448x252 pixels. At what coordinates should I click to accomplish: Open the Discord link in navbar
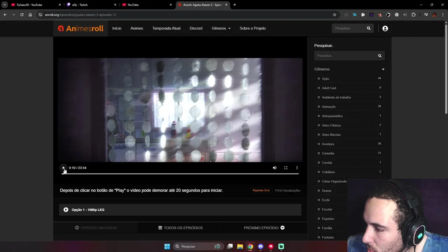pyautogui.click(x=196, y=28)
